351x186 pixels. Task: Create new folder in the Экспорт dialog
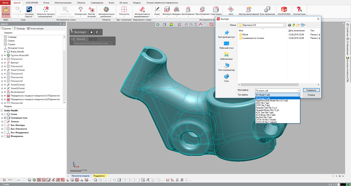click(x=298, y=25)
